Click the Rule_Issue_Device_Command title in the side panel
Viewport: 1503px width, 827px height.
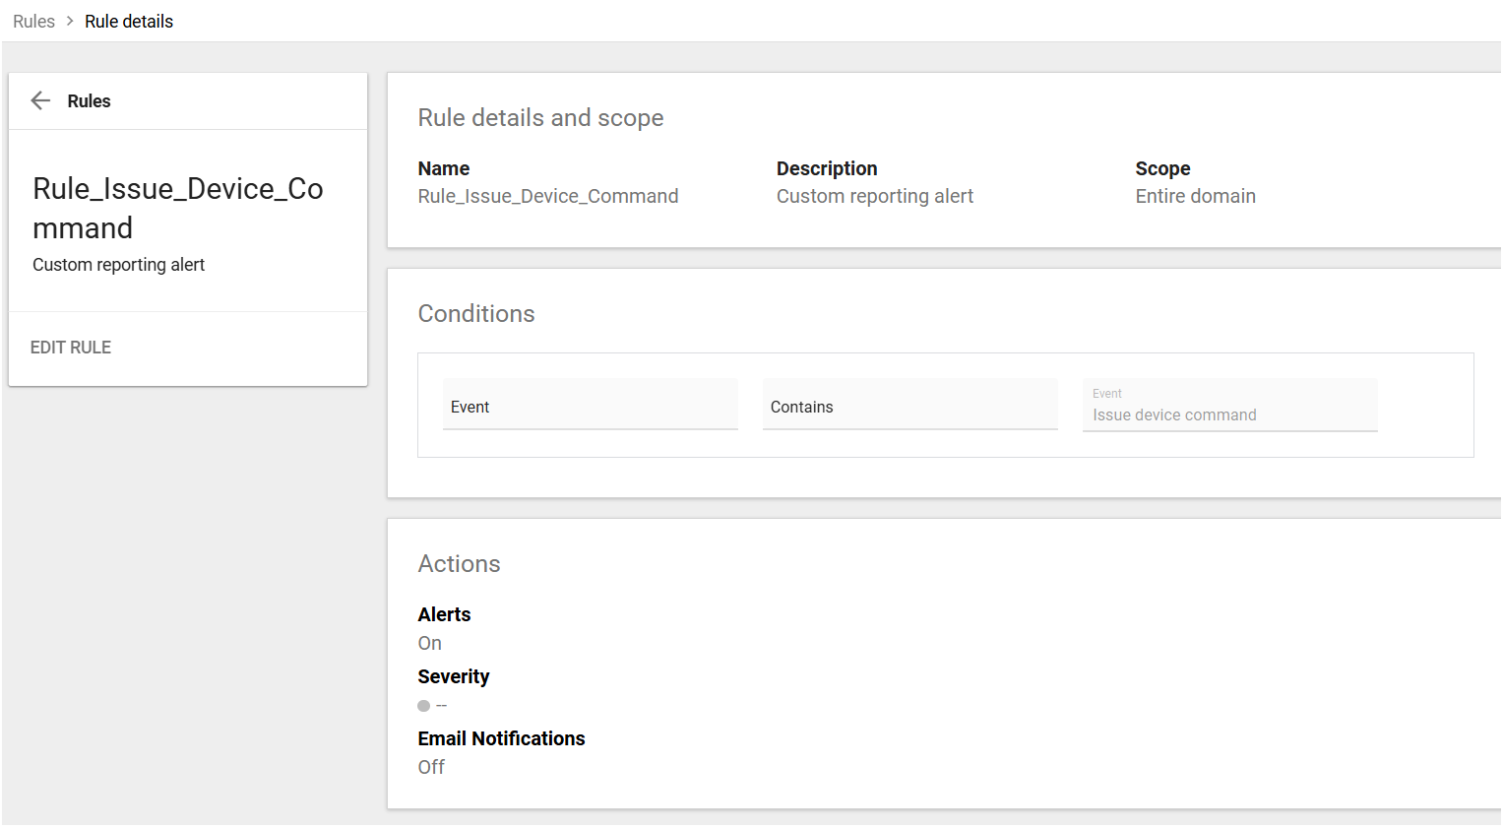[178, 208]
